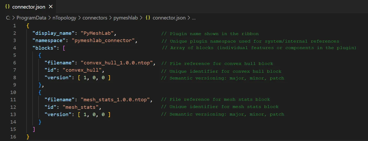The height and width of the screenshot is (141, 368).
Task: Click the "id" key on line 7
Action: point(51,70)
